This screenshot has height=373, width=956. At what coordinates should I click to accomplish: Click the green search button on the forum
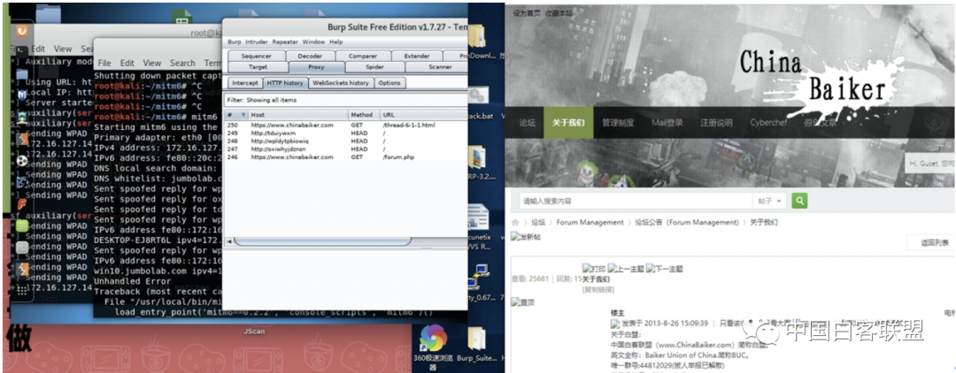pyautogui.click(x=799, y=201)
